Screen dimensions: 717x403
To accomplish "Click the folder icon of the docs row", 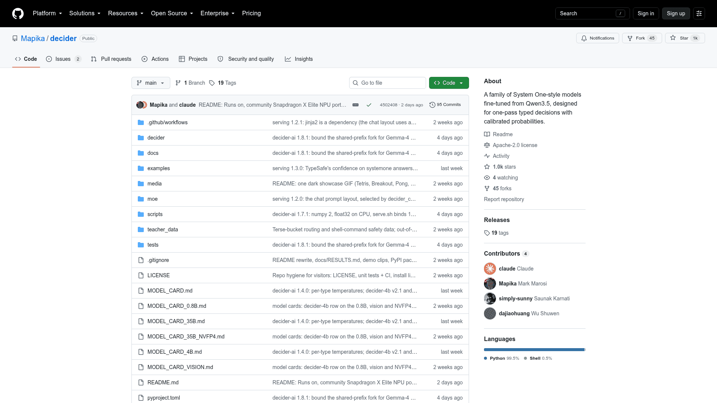I will pyautogui.click(x=141, y=153).
